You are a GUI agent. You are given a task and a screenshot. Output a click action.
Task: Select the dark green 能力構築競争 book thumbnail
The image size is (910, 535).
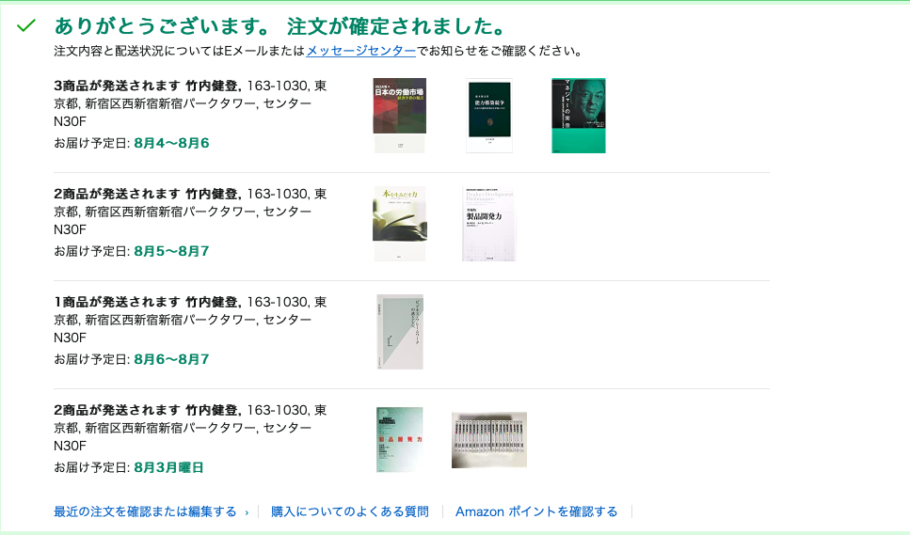pyautogui.click(x=489, y=116)
